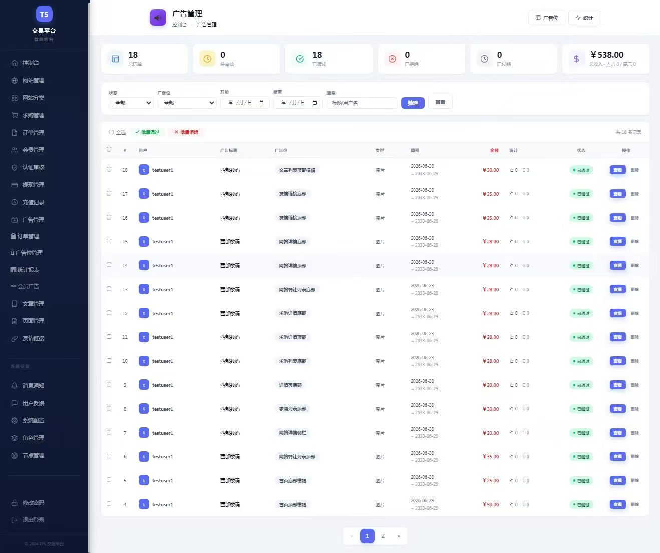Click the 总订单 stat card icon

pos(115,59)
